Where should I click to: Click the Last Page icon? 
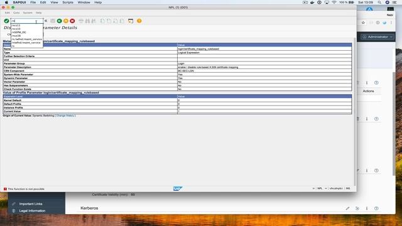coord(122,21)
